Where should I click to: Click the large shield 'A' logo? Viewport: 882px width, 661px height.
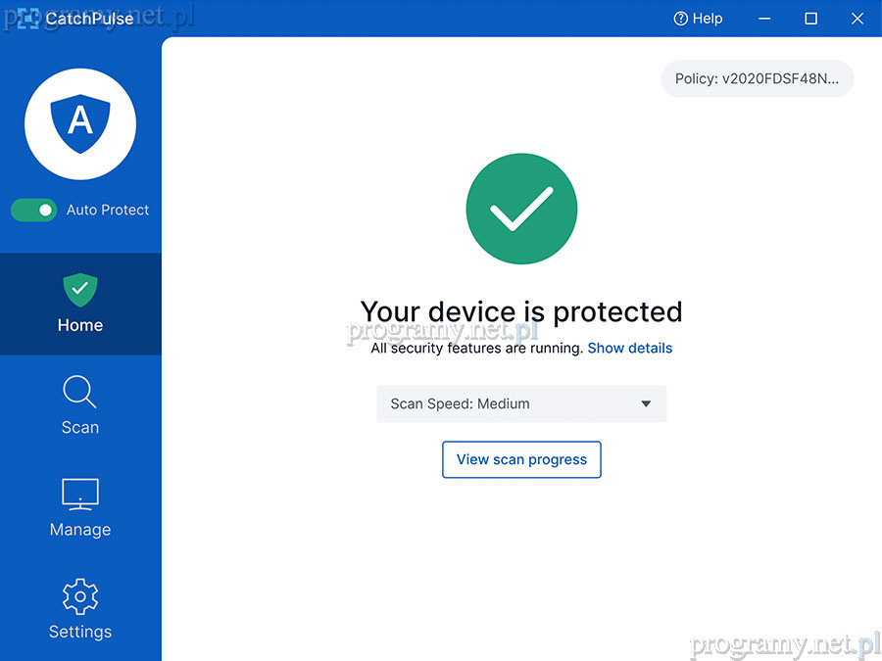point(80,123)
